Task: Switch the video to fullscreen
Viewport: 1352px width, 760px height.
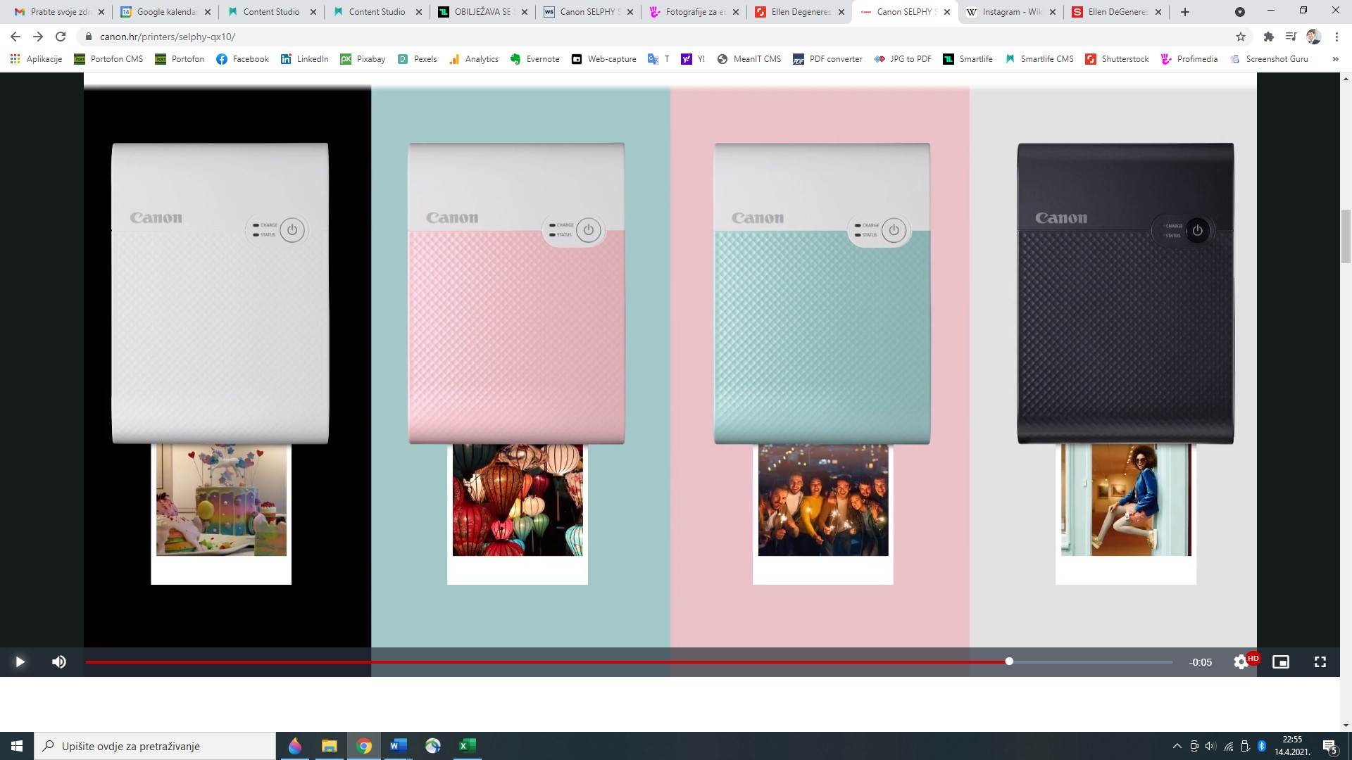Action: [1320, 661]
